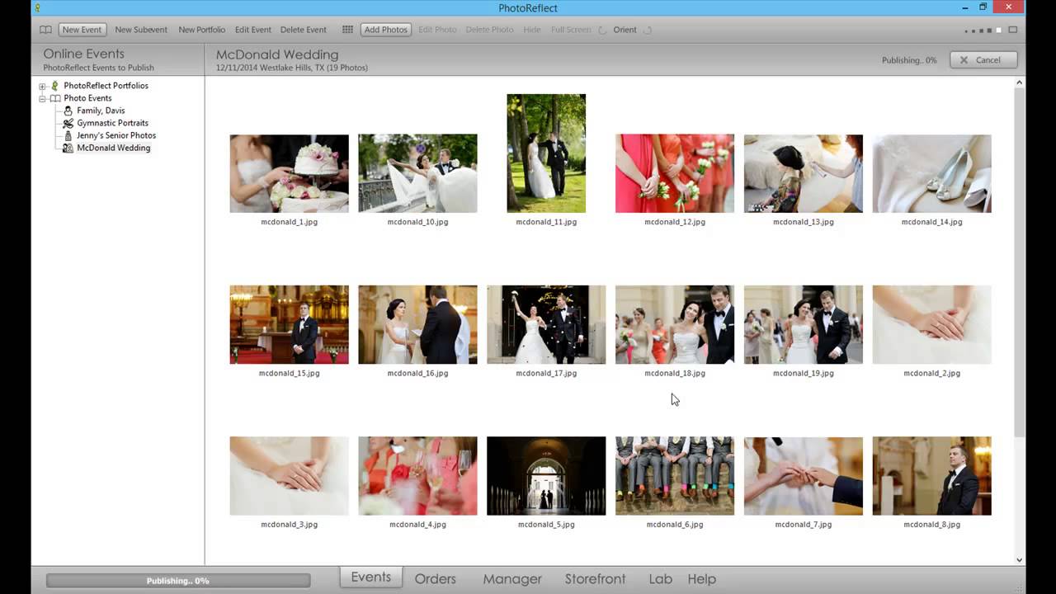Expand the PhotoReflect Portfolios tree node
The image size is (1056, 594).
[42, 86]
